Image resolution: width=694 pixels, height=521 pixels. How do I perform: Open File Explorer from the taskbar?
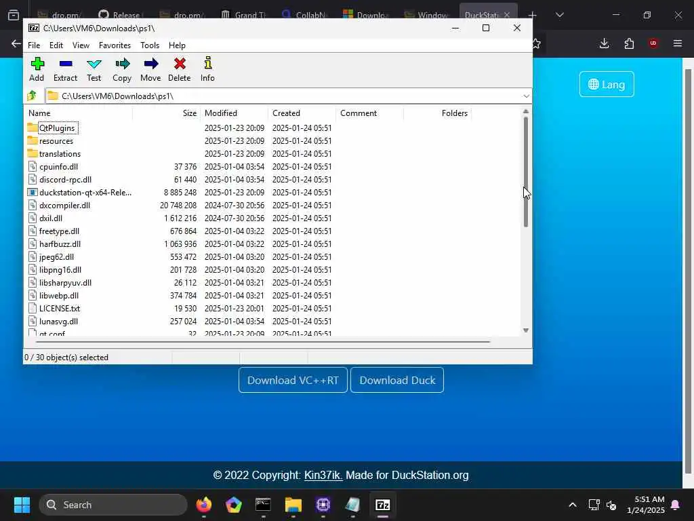[x=293, y=505]
